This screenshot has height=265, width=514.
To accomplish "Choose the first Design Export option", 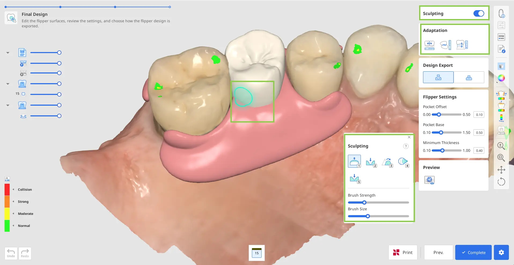I will [438, 77].
